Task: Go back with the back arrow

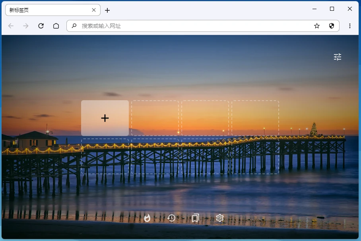Action: 11,26
